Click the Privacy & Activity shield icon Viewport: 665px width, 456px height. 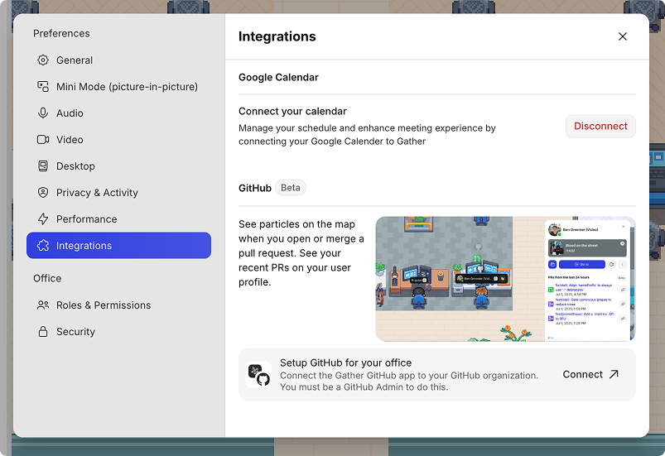[43, 192]
